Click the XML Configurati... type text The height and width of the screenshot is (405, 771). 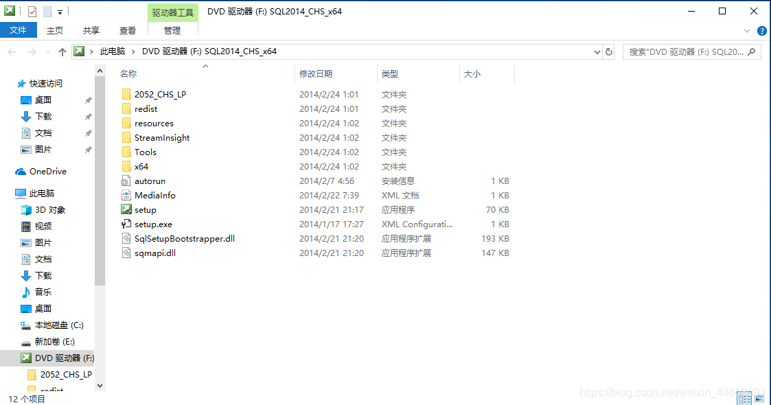[x=417, y=224]
